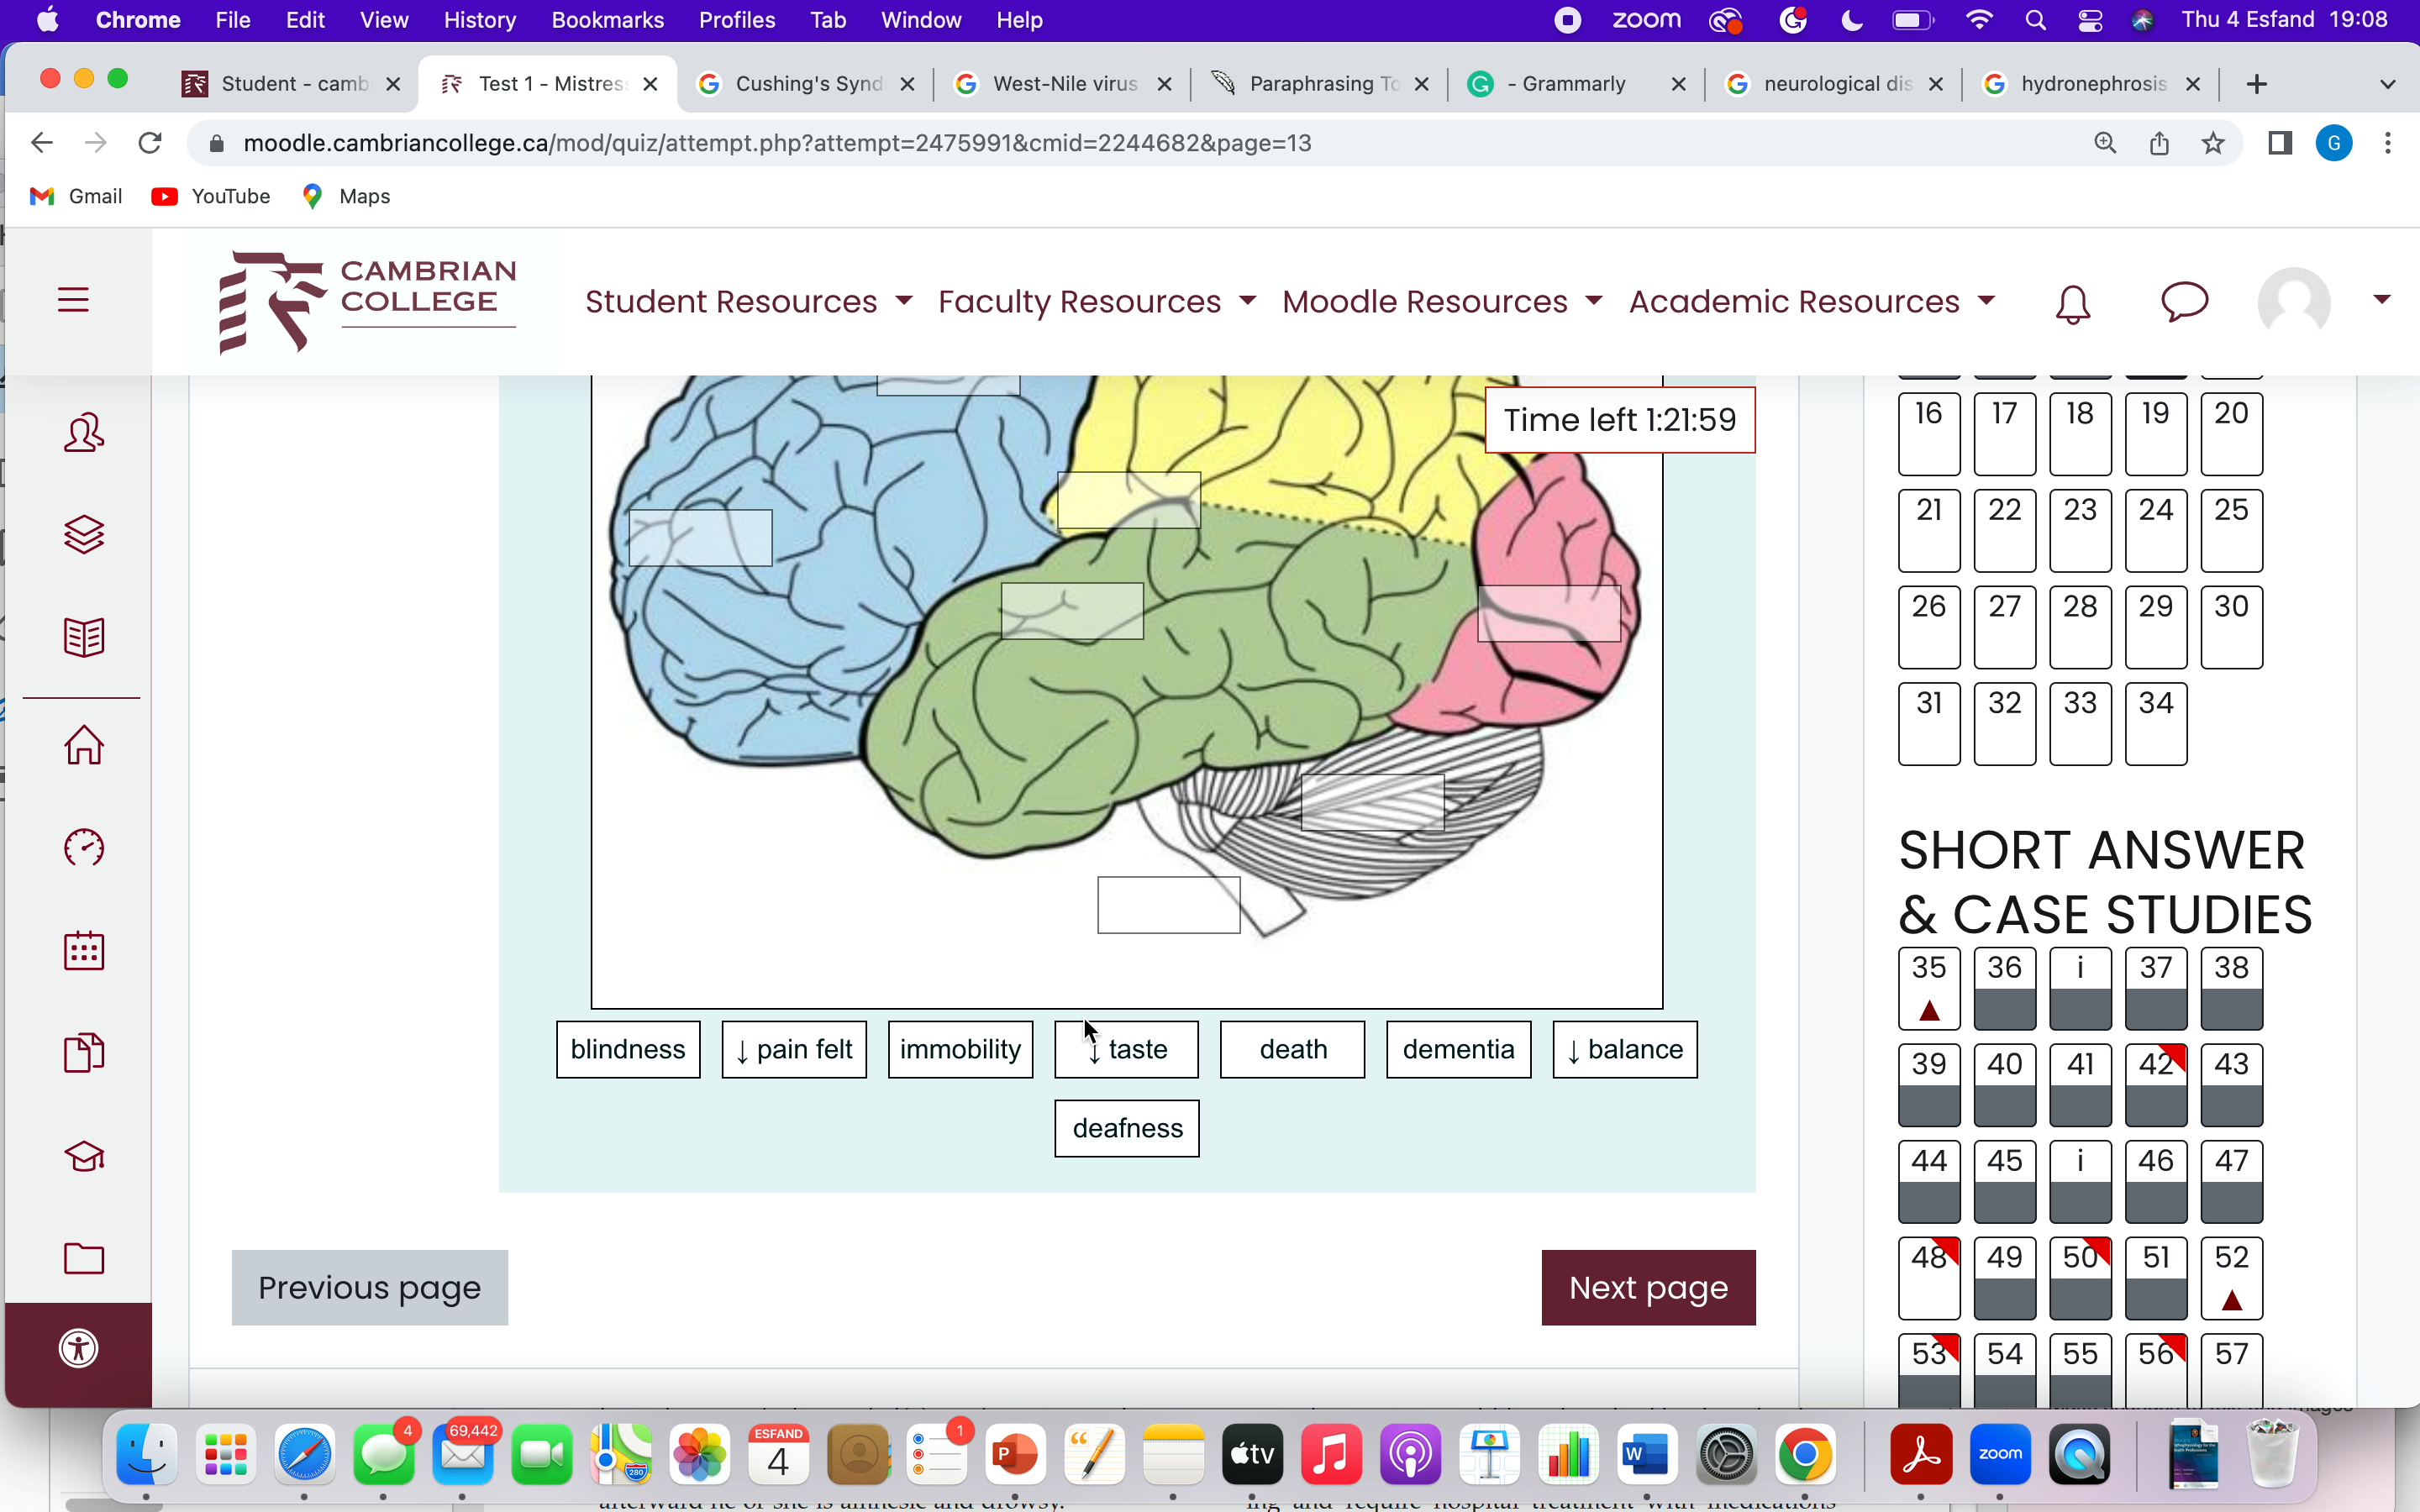Open the Home icon in sidebar
2420x1512 pixels.
[x=84, y=745]
